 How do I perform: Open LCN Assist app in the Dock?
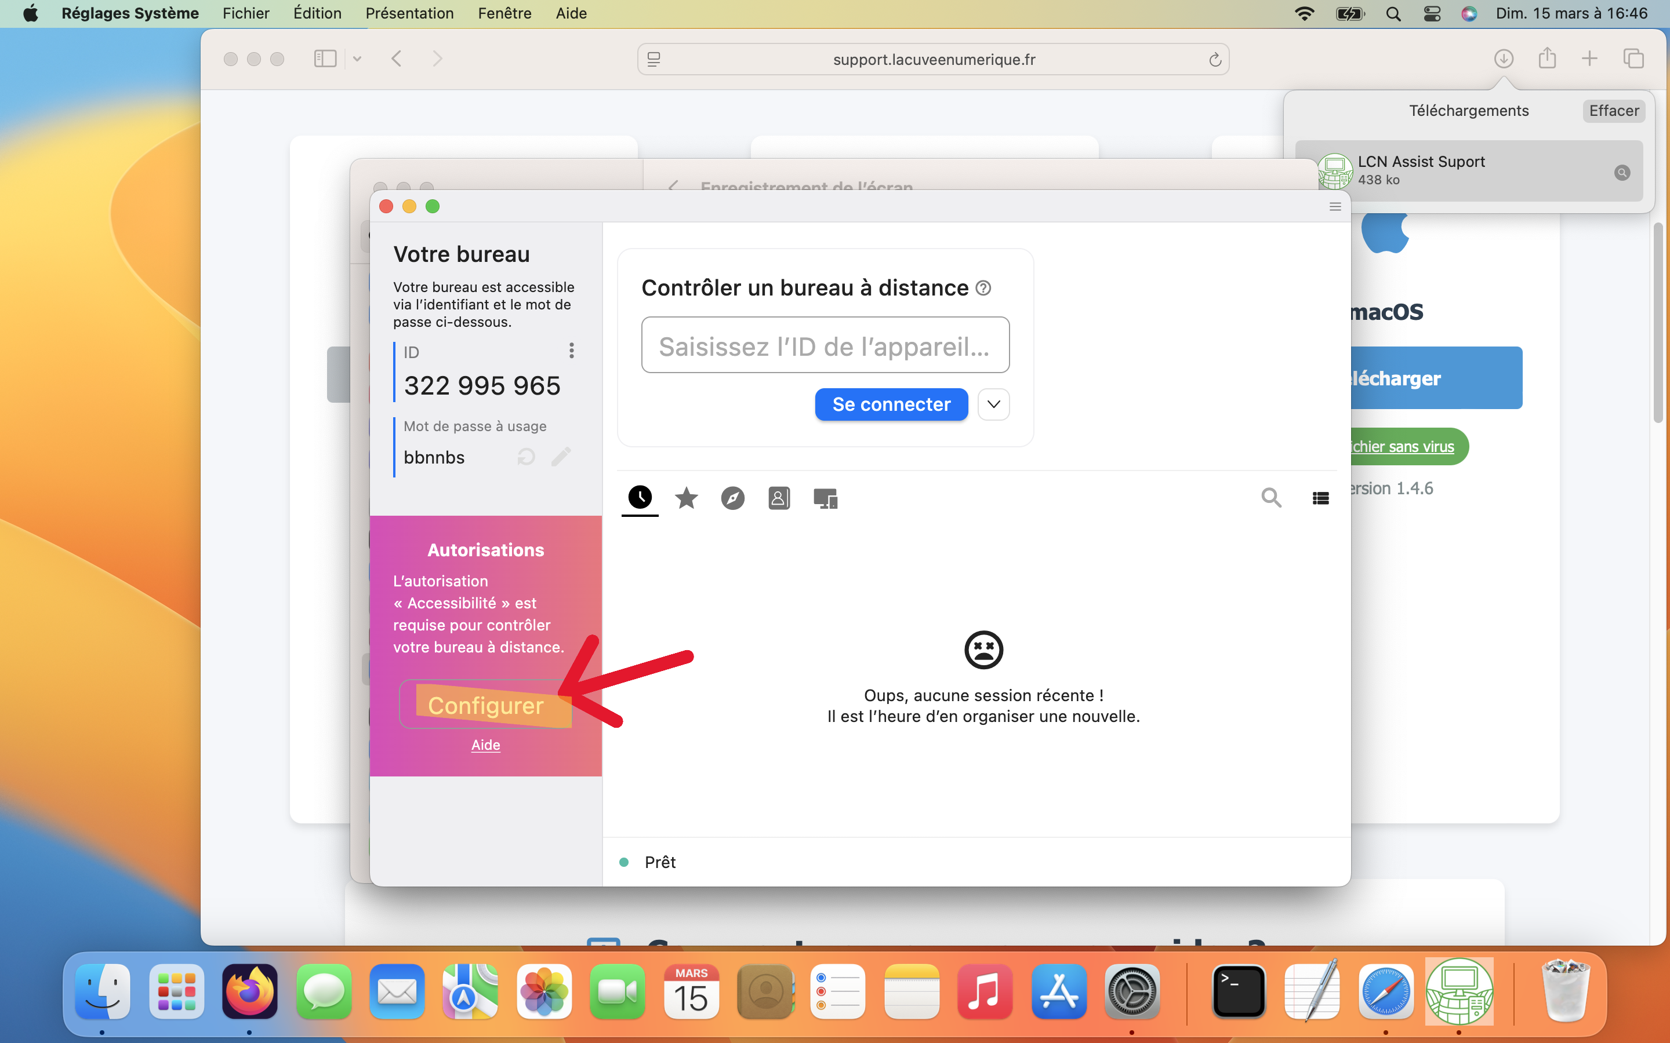click(1459, 991)
